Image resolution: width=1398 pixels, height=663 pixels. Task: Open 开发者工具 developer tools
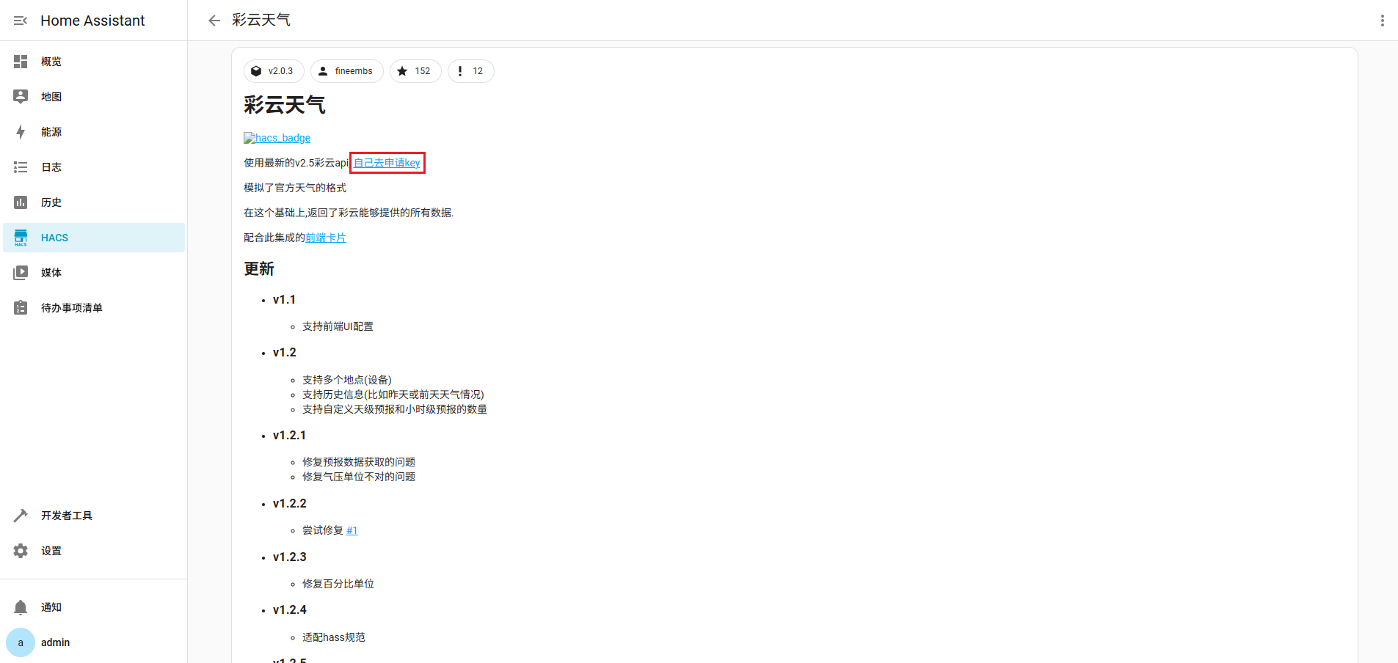pyautogui.click(x=68, y=515)
